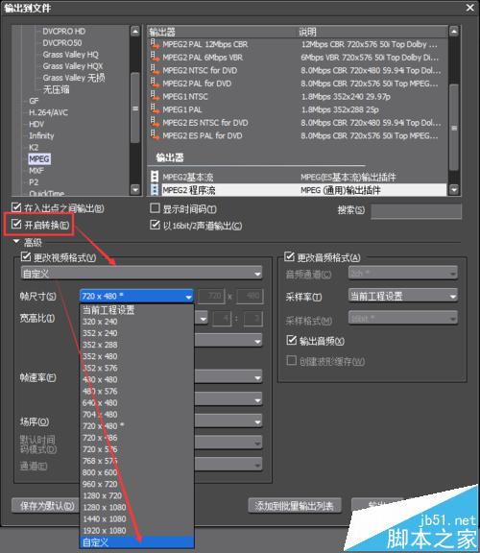Enable 显示时间码 checkbox

pos(155,208)
